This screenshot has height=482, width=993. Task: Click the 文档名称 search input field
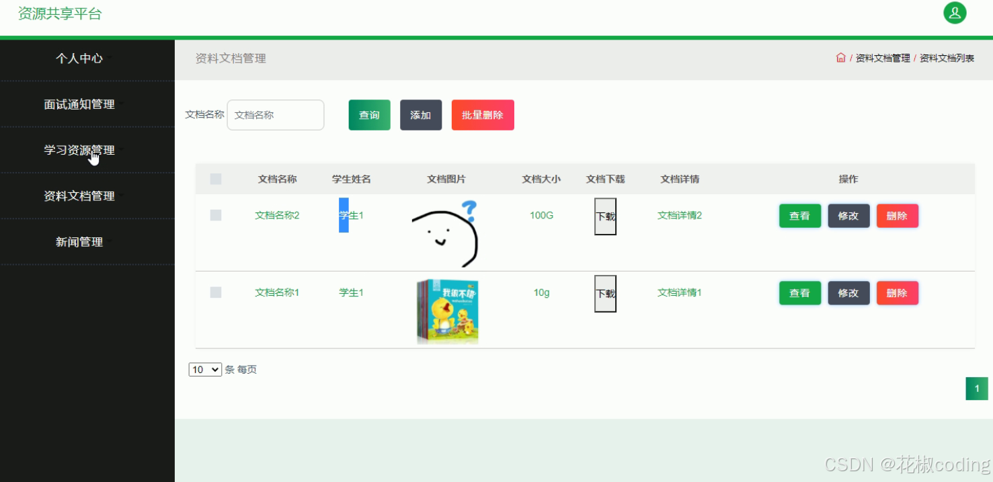click(x=276, y=115)
